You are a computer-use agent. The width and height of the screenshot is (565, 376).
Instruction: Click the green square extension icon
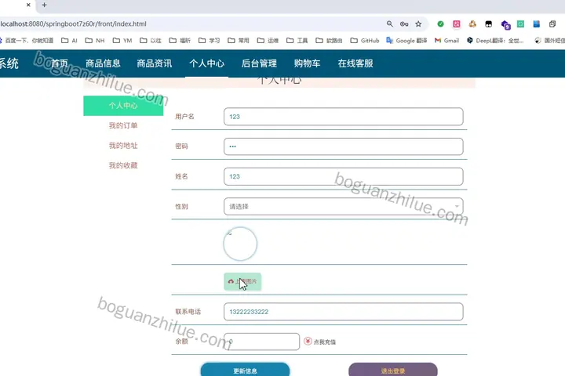[x=521, y=23]
